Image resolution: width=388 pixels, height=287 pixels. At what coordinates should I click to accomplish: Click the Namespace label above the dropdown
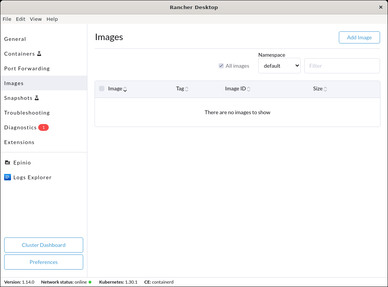click(x=272, y=55)
